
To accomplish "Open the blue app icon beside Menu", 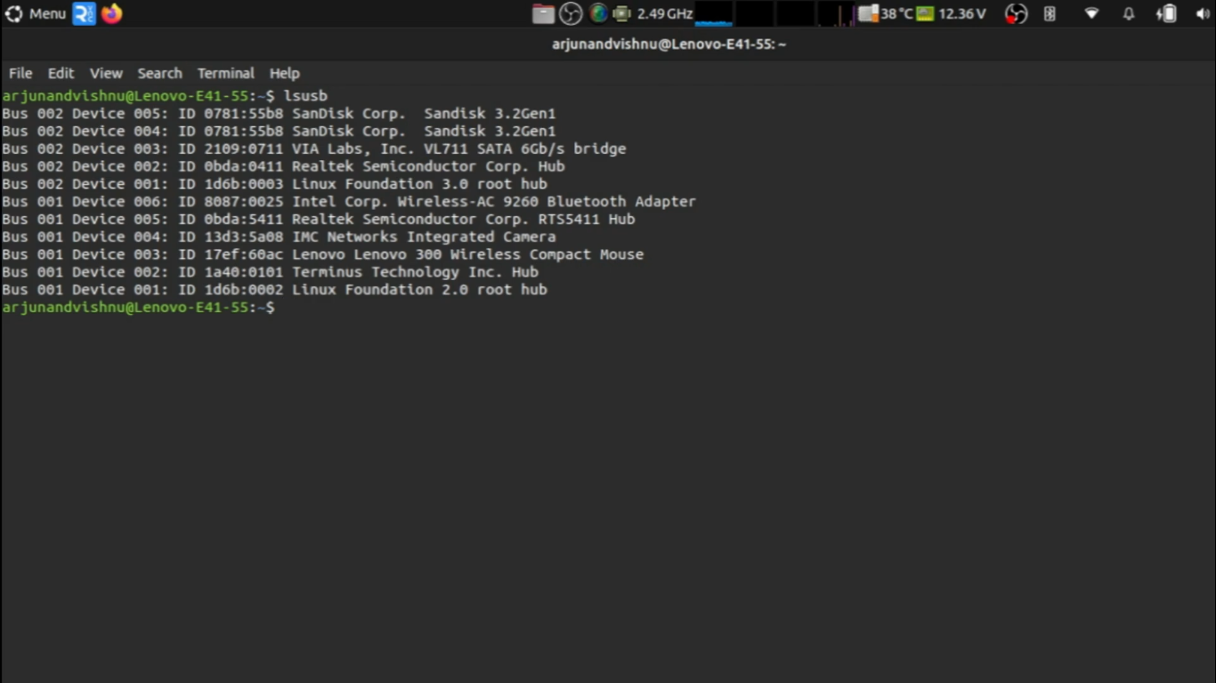I will pos(82,13).
